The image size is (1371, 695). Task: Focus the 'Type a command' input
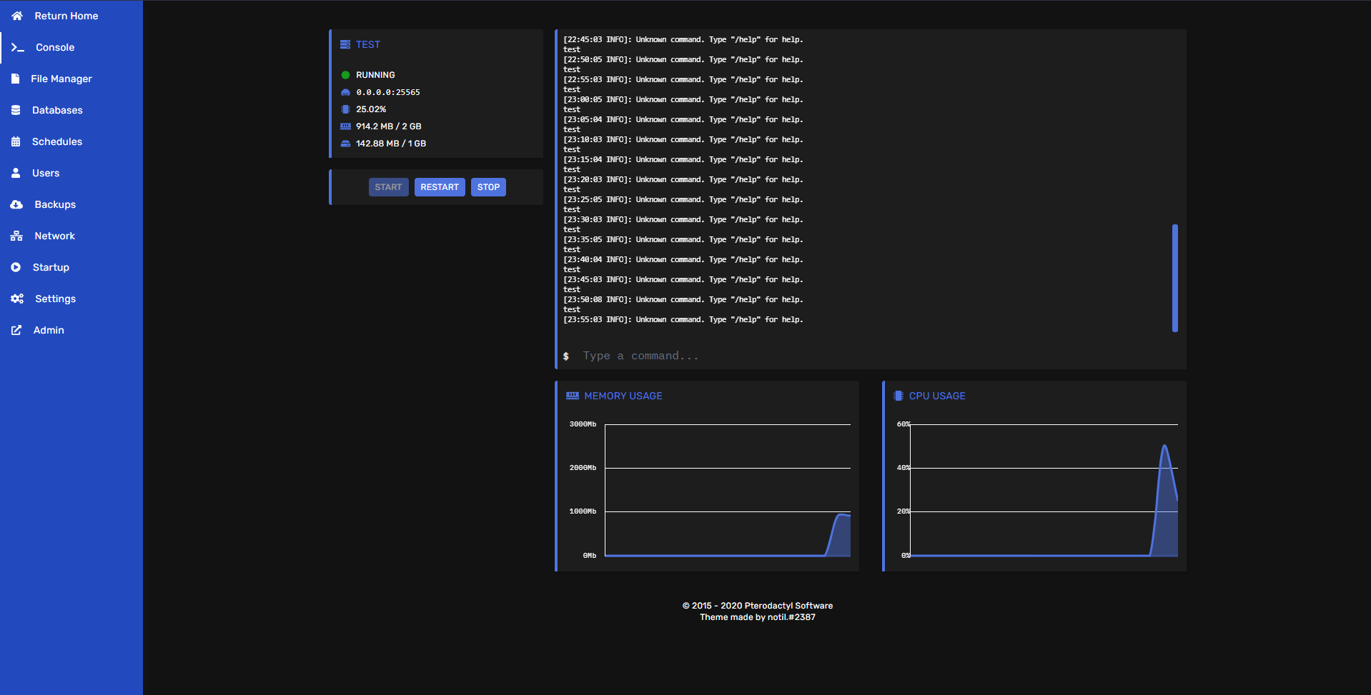858,356
